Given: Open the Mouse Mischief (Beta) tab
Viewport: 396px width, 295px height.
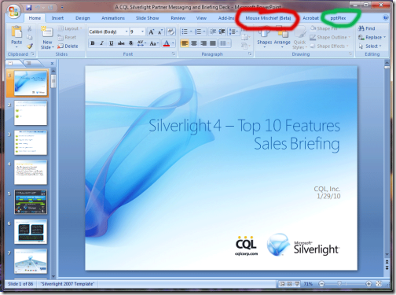Looking at the screenshot, I should pyautogui.click(x=268, y=18).
